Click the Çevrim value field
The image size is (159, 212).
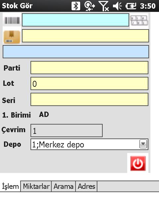tap(67, 131)
